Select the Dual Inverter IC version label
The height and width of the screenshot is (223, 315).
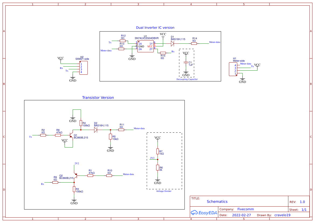pos(155,28)
